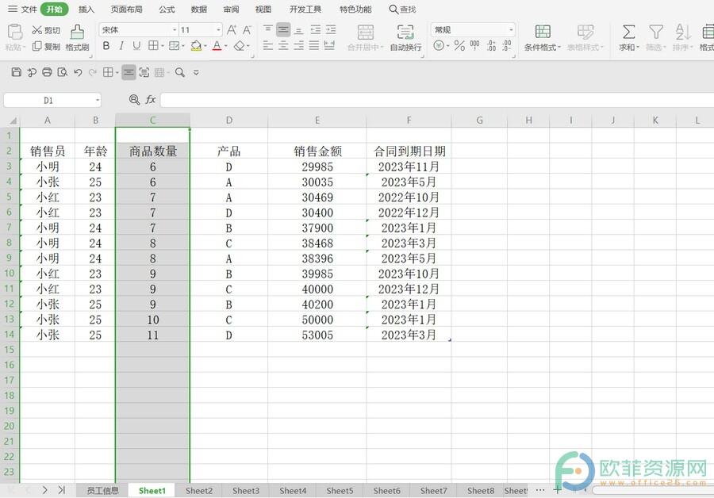
Task: Apply the yellow fill color bucket
Action: tap(196, 45)
